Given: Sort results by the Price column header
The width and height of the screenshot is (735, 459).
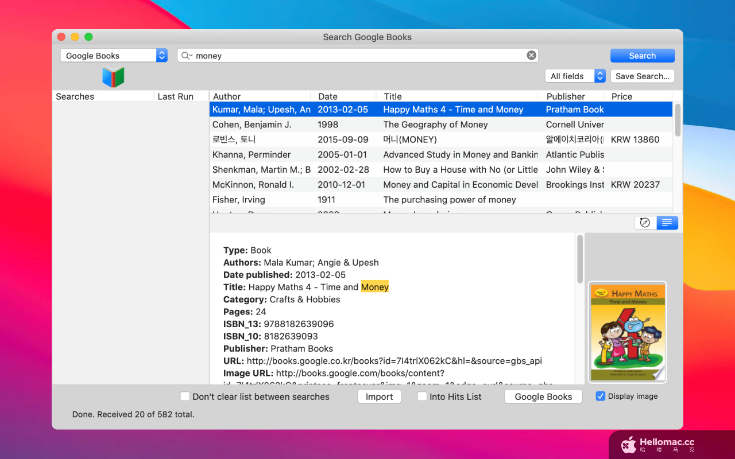Looking at the screenshot, I should tap(637, 96).
